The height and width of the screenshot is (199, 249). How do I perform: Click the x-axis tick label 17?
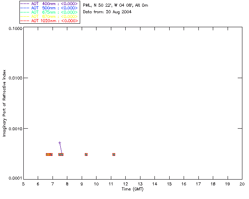pyautogui.click(x=198, y=184)
